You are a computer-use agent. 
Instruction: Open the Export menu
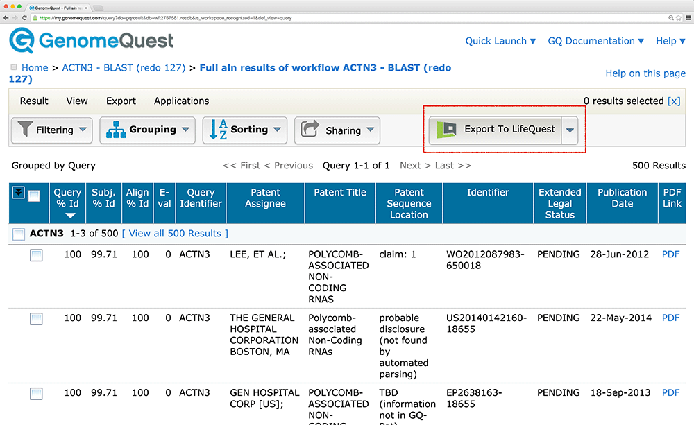coord(121,101)
